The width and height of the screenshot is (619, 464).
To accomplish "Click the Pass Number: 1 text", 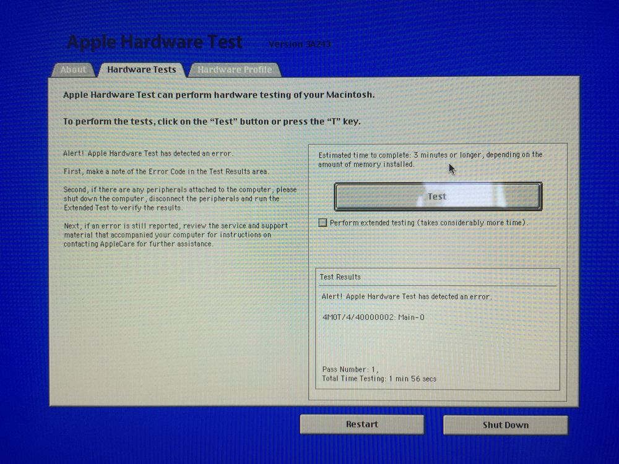I will 350,369.
